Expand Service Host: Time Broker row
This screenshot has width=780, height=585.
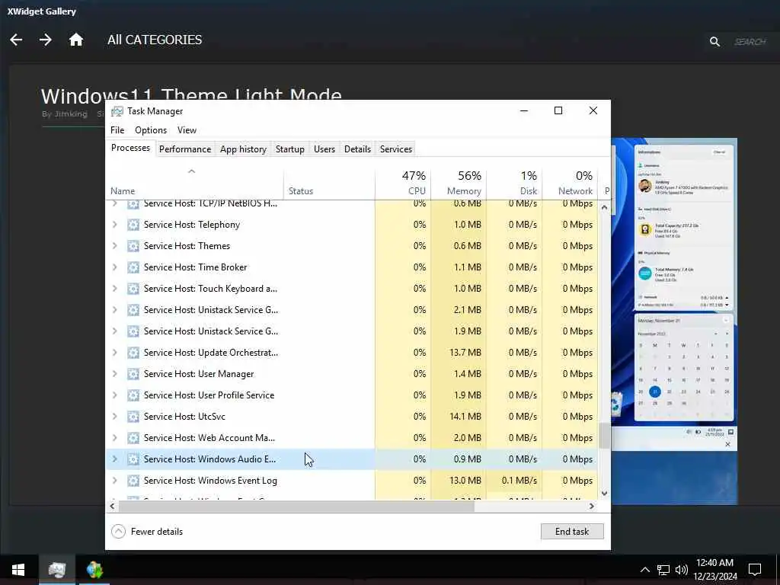click(x=115, y=267)
